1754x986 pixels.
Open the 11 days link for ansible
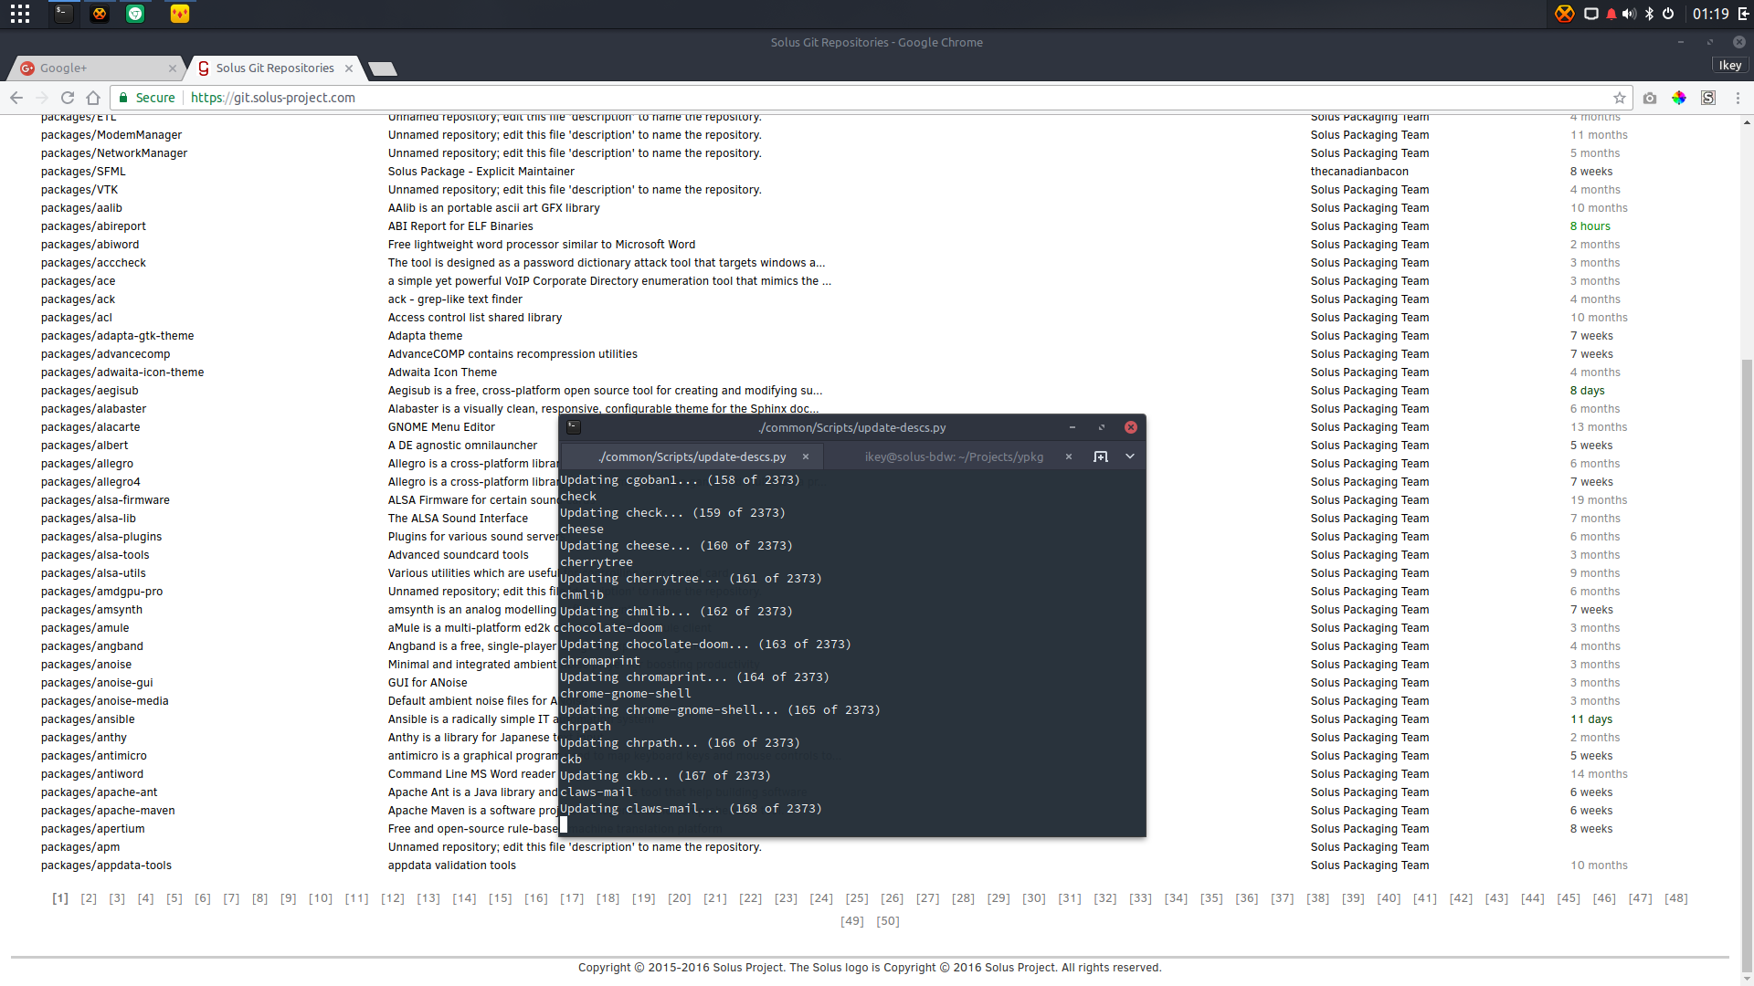coord(1591,719)
